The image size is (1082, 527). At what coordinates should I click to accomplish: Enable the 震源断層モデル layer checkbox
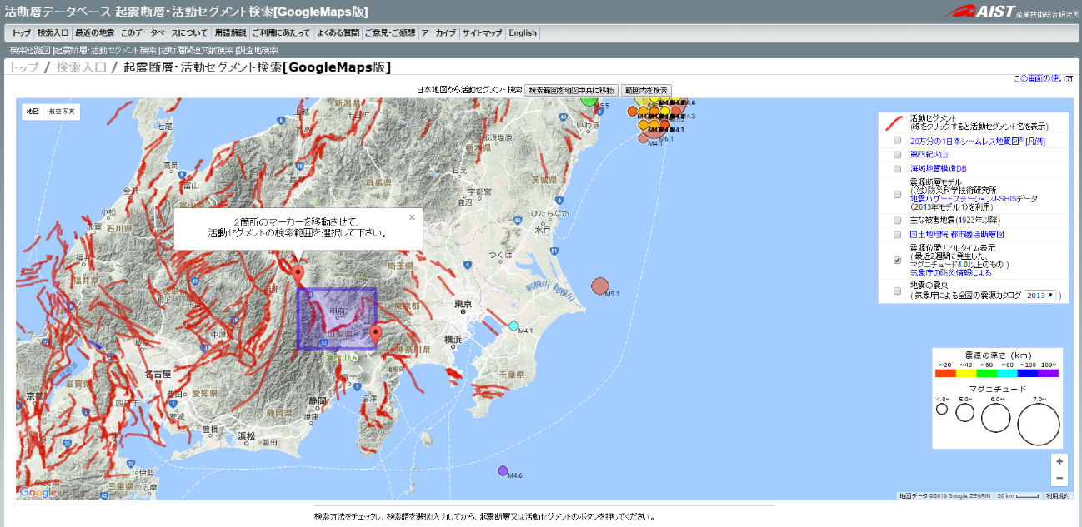[x=898, y=194]
